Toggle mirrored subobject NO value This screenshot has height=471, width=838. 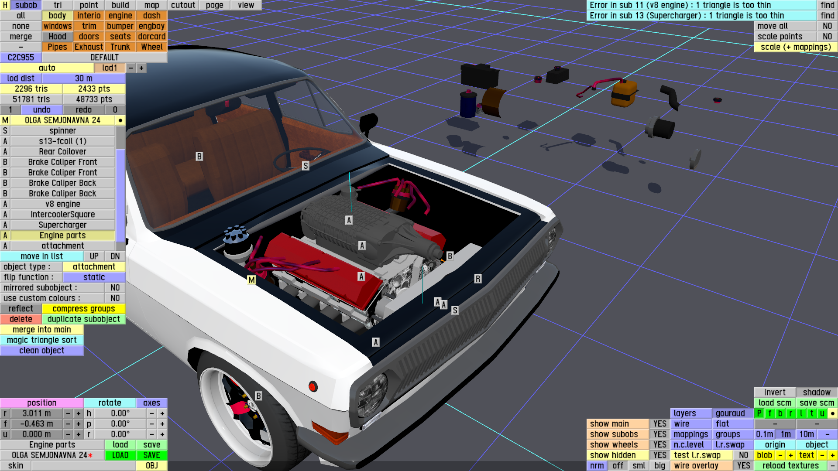click(115, 288)
